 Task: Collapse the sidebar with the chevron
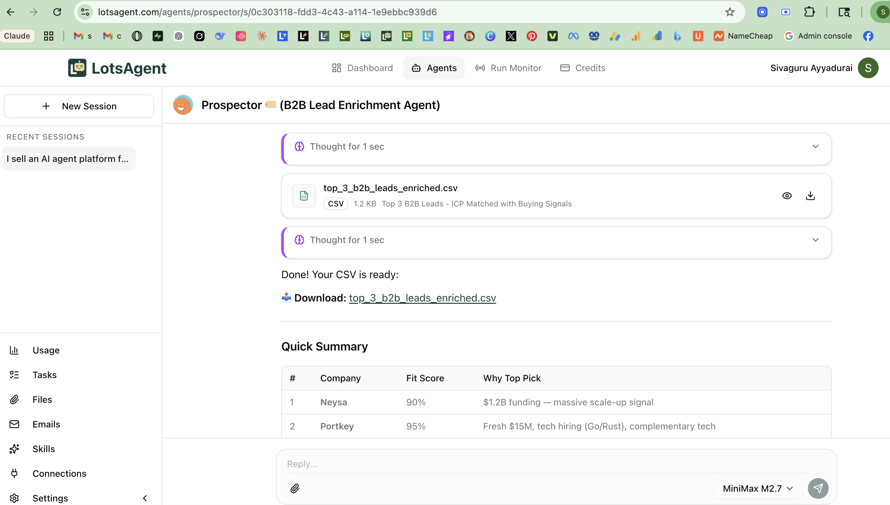coord(145,498)
